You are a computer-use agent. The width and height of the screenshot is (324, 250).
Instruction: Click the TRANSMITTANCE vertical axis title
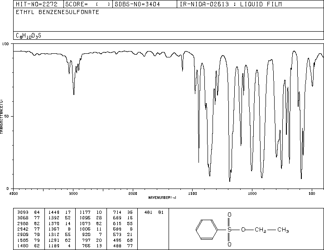[x=1, y=117]
